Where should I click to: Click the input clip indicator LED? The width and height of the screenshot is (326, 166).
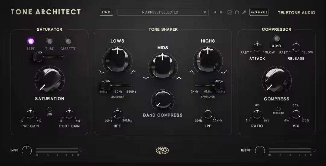point(81,150)
